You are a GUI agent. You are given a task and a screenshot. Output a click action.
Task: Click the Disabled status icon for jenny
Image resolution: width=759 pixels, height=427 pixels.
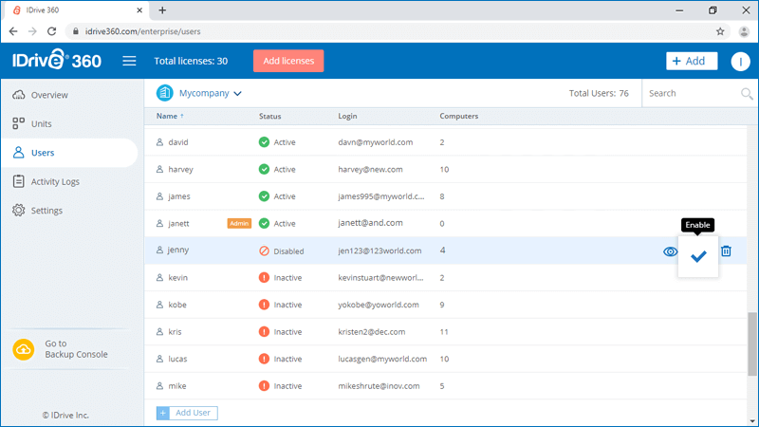pyautogui.click(x=264, y=251)
